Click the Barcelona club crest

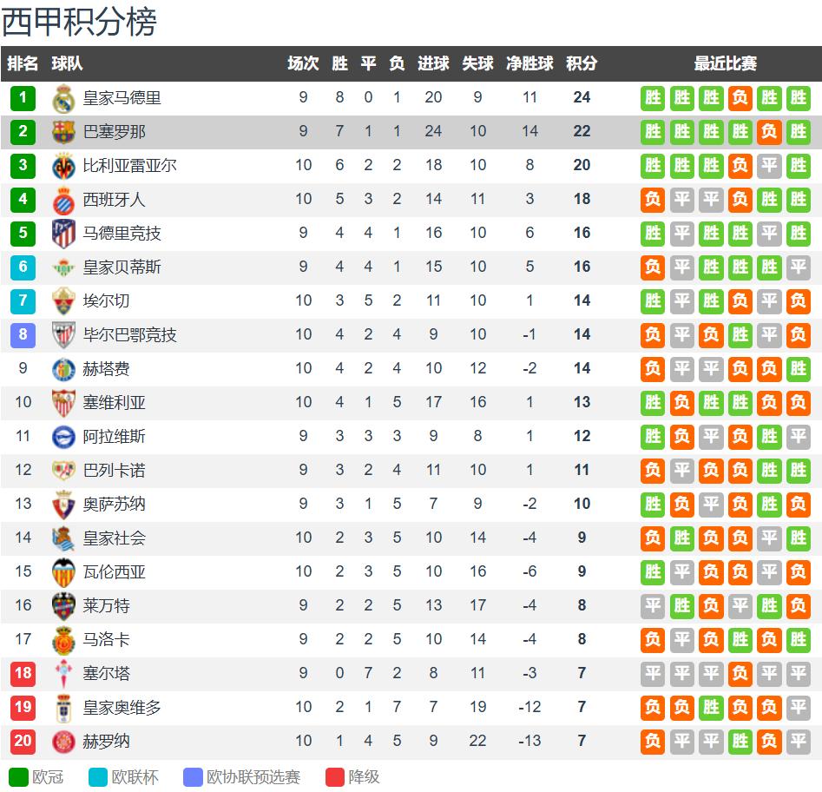click(x=64, y=132)
